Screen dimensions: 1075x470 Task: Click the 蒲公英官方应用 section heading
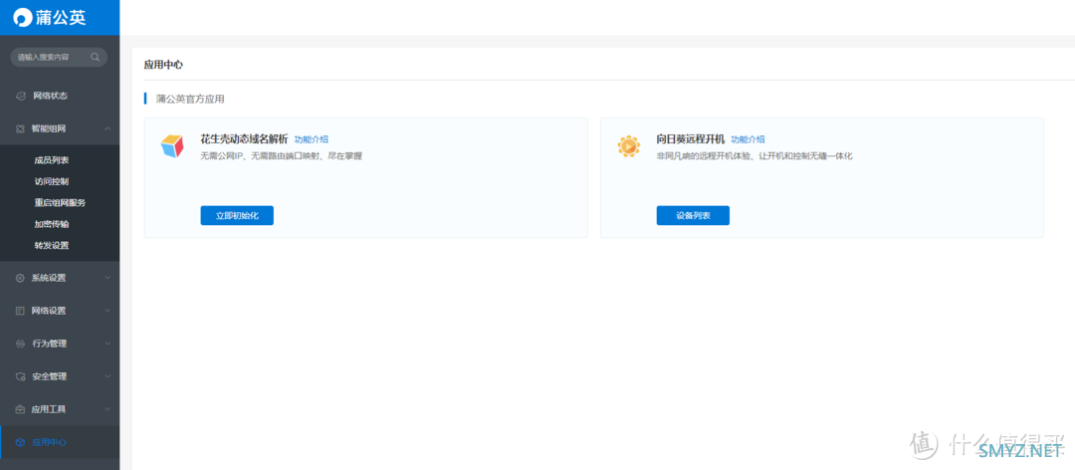point(190,99)
